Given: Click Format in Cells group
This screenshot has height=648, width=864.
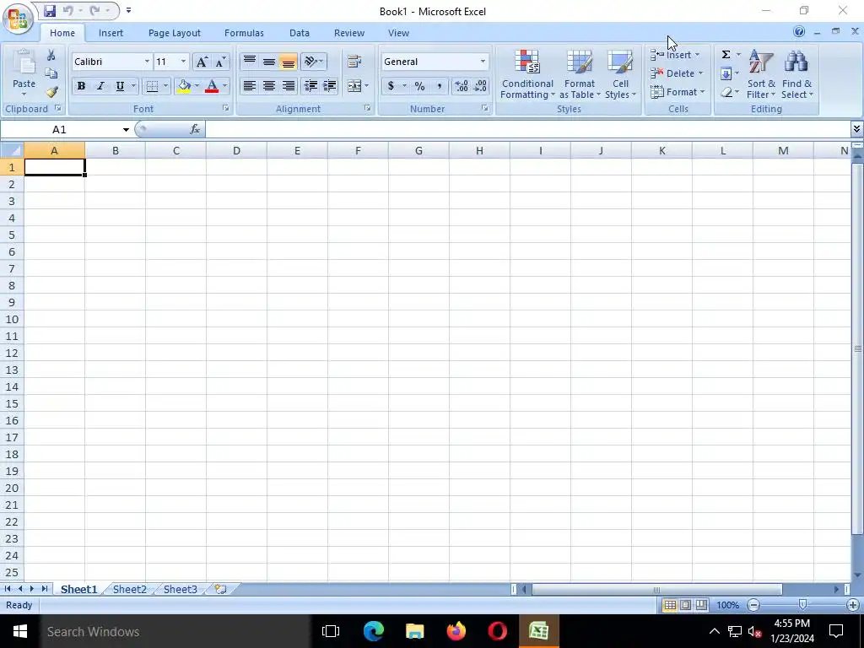Looking at the screenshot, I should pyautogui.click(x=678, y=92).
